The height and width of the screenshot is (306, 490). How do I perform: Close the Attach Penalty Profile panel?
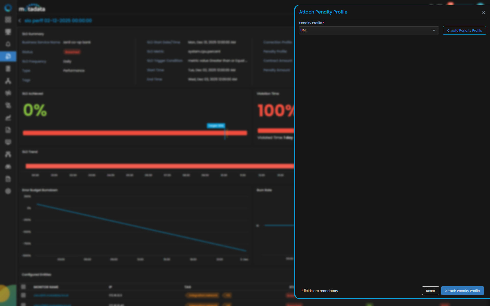point(483,13)
